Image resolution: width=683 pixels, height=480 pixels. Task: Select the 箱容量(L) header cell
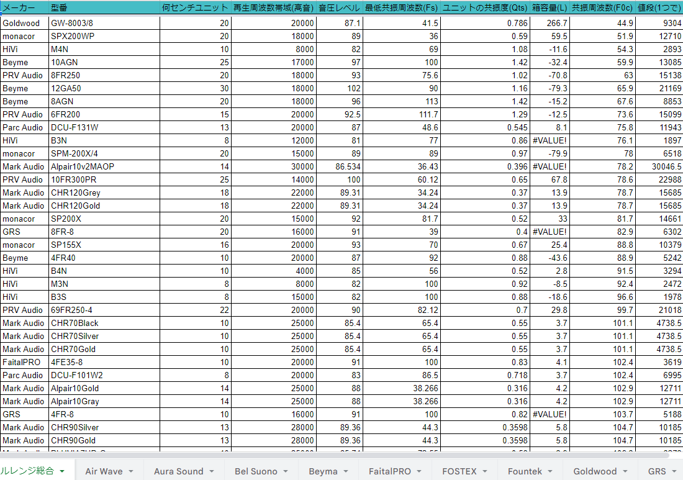pyautogui.click(x=550, y=7)
